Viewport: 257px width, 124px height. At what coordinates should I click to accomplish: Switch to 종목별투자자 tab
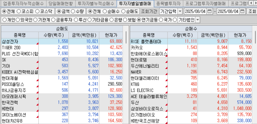pyautogui.click(x=168, y=3)
